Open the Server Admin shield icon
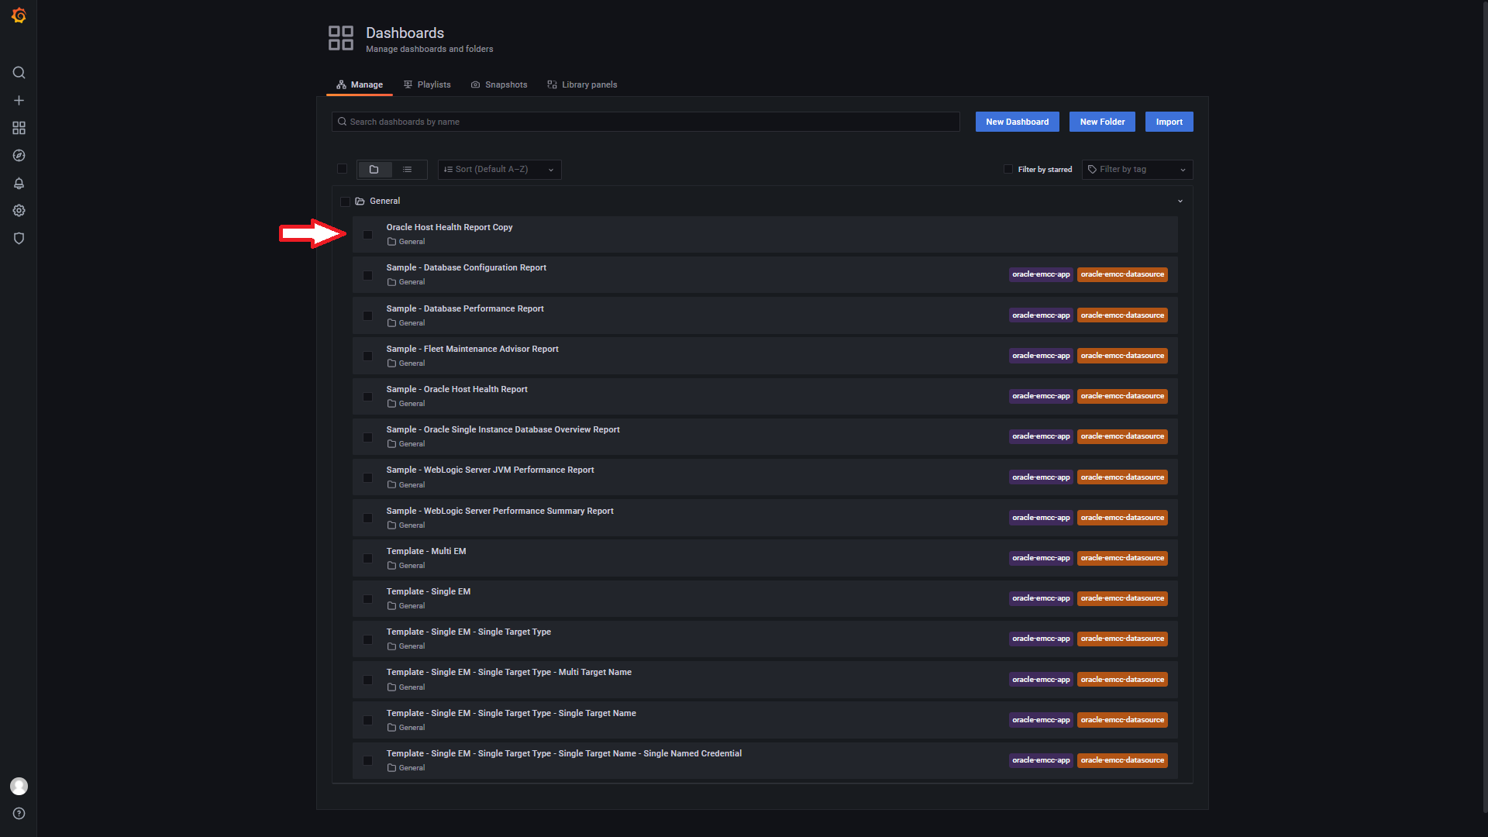This screenshot has height=837, width=1488. pos(19,239)
